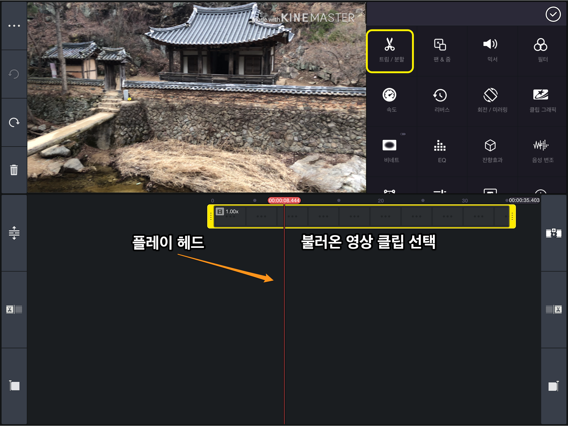Delete the selected clip with trash icon

point(14,170)
